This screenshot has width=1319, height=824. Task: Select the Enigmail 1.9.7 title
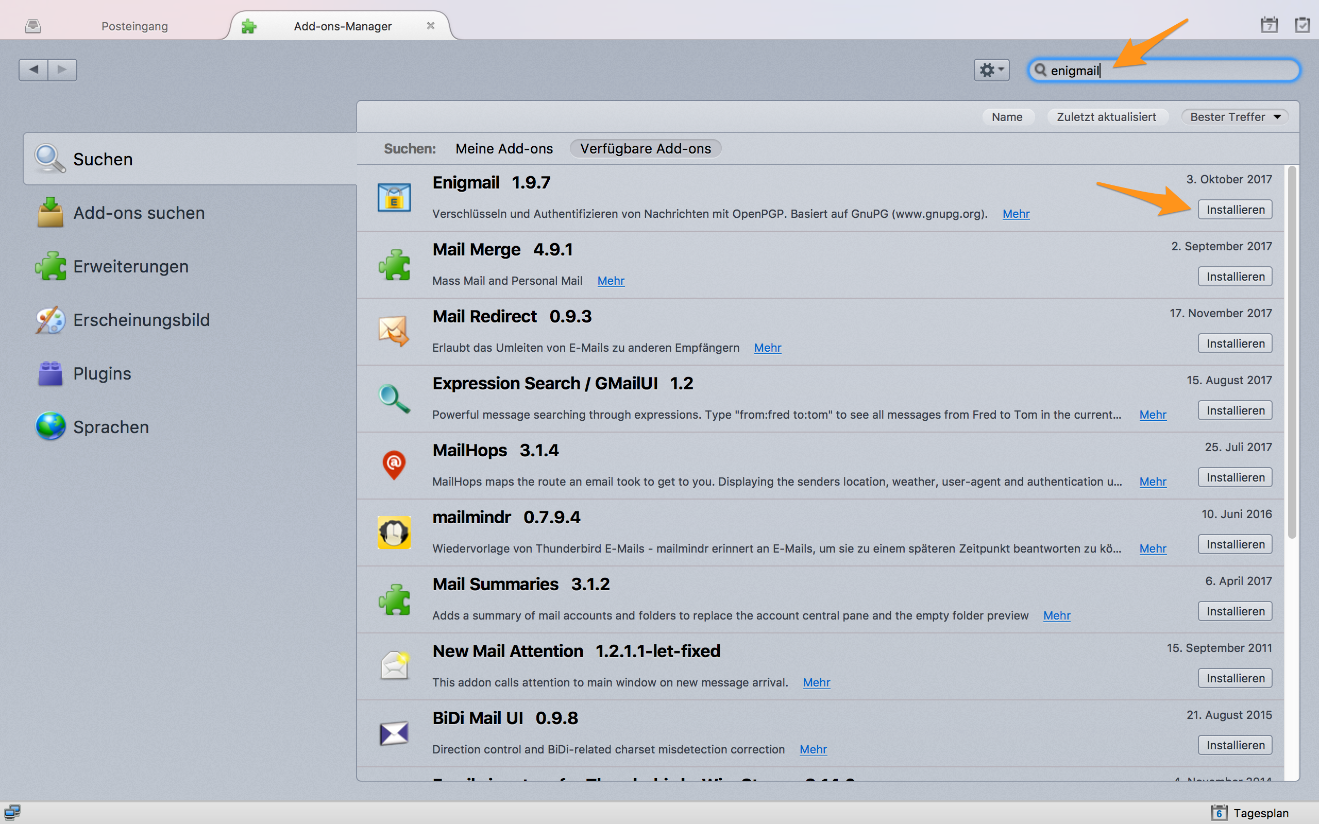tap(491, 182)
